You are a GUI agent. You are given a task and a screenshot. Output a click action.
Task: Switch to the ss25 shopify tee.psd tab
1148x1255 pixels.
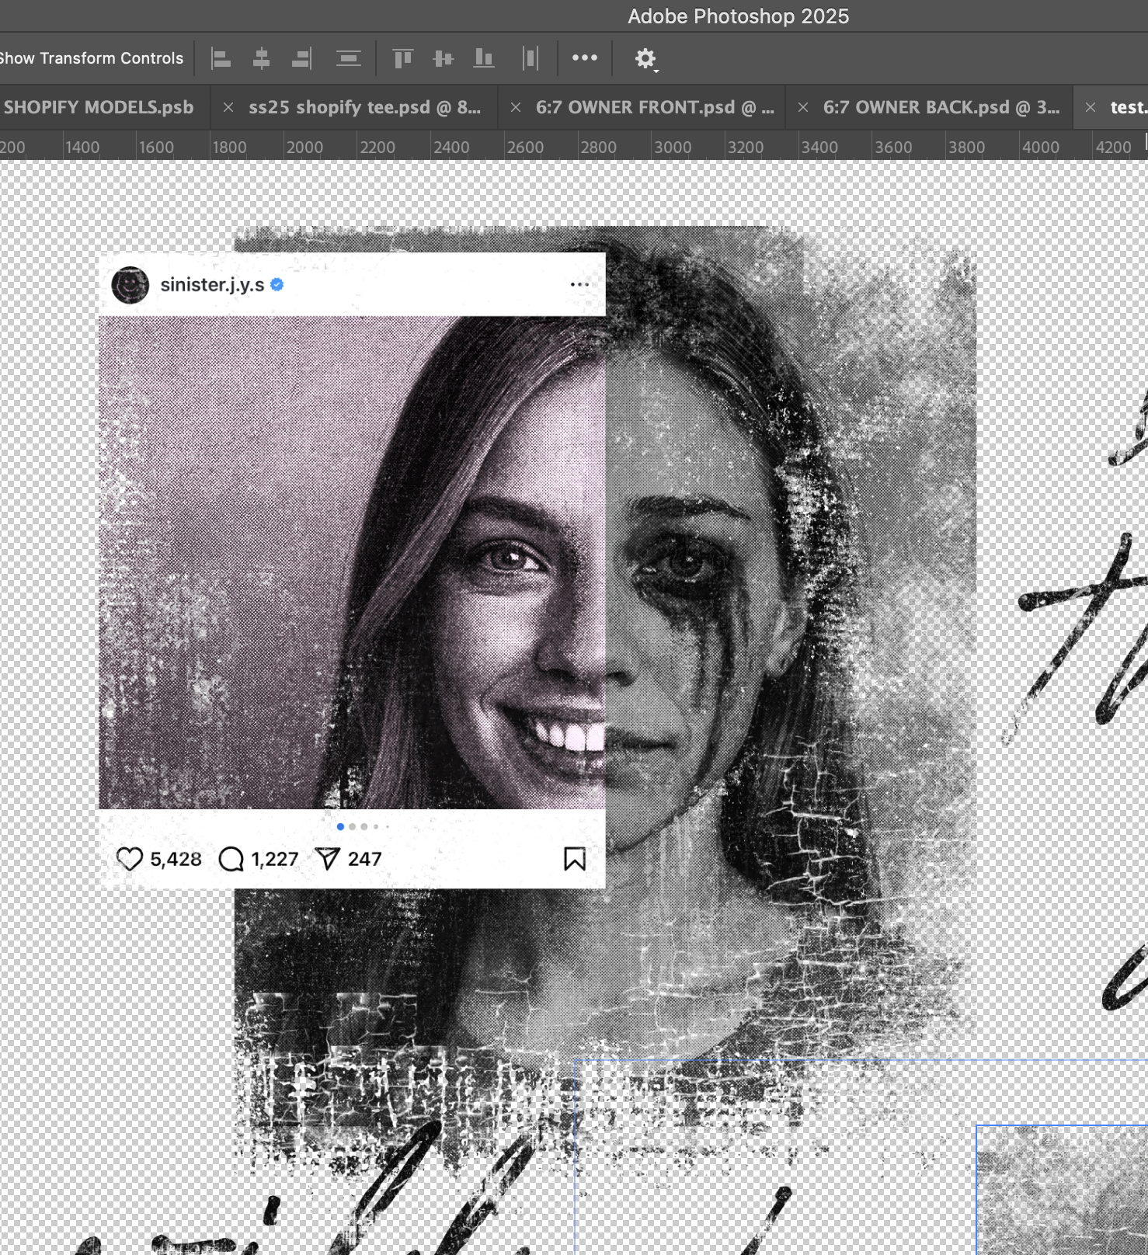[x=364, y=107]
